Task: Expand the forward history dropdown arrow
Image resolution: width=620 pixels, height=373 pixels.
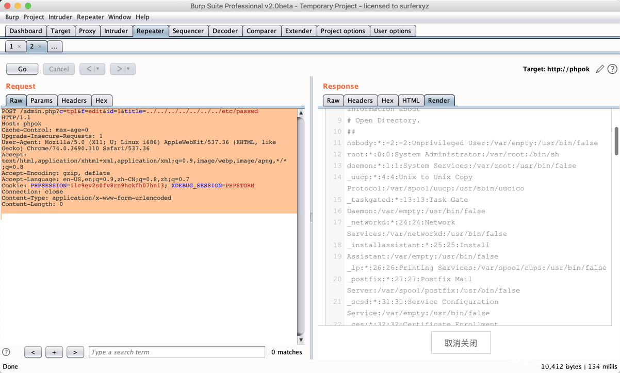Action: point(129,69)
